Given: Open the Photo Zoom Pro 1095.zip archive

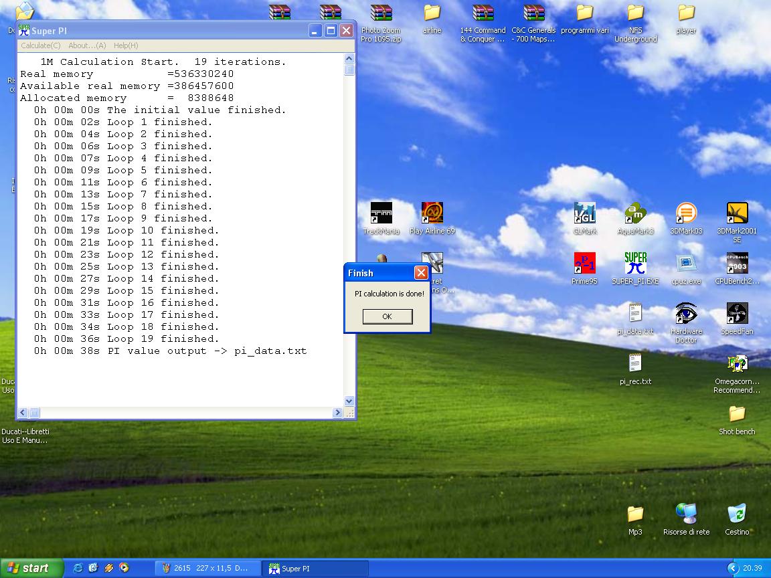Looking at the screenshot, I should (x=381, y=23).
